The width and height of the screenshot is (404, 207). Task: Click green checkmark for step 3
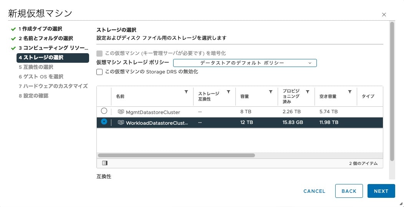point(13,48)
